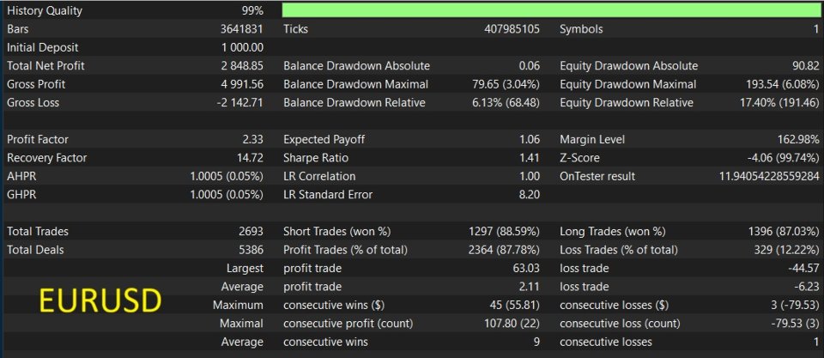
Task: Click the Gross Loss value -2 142.71
Action: [240, 102]
